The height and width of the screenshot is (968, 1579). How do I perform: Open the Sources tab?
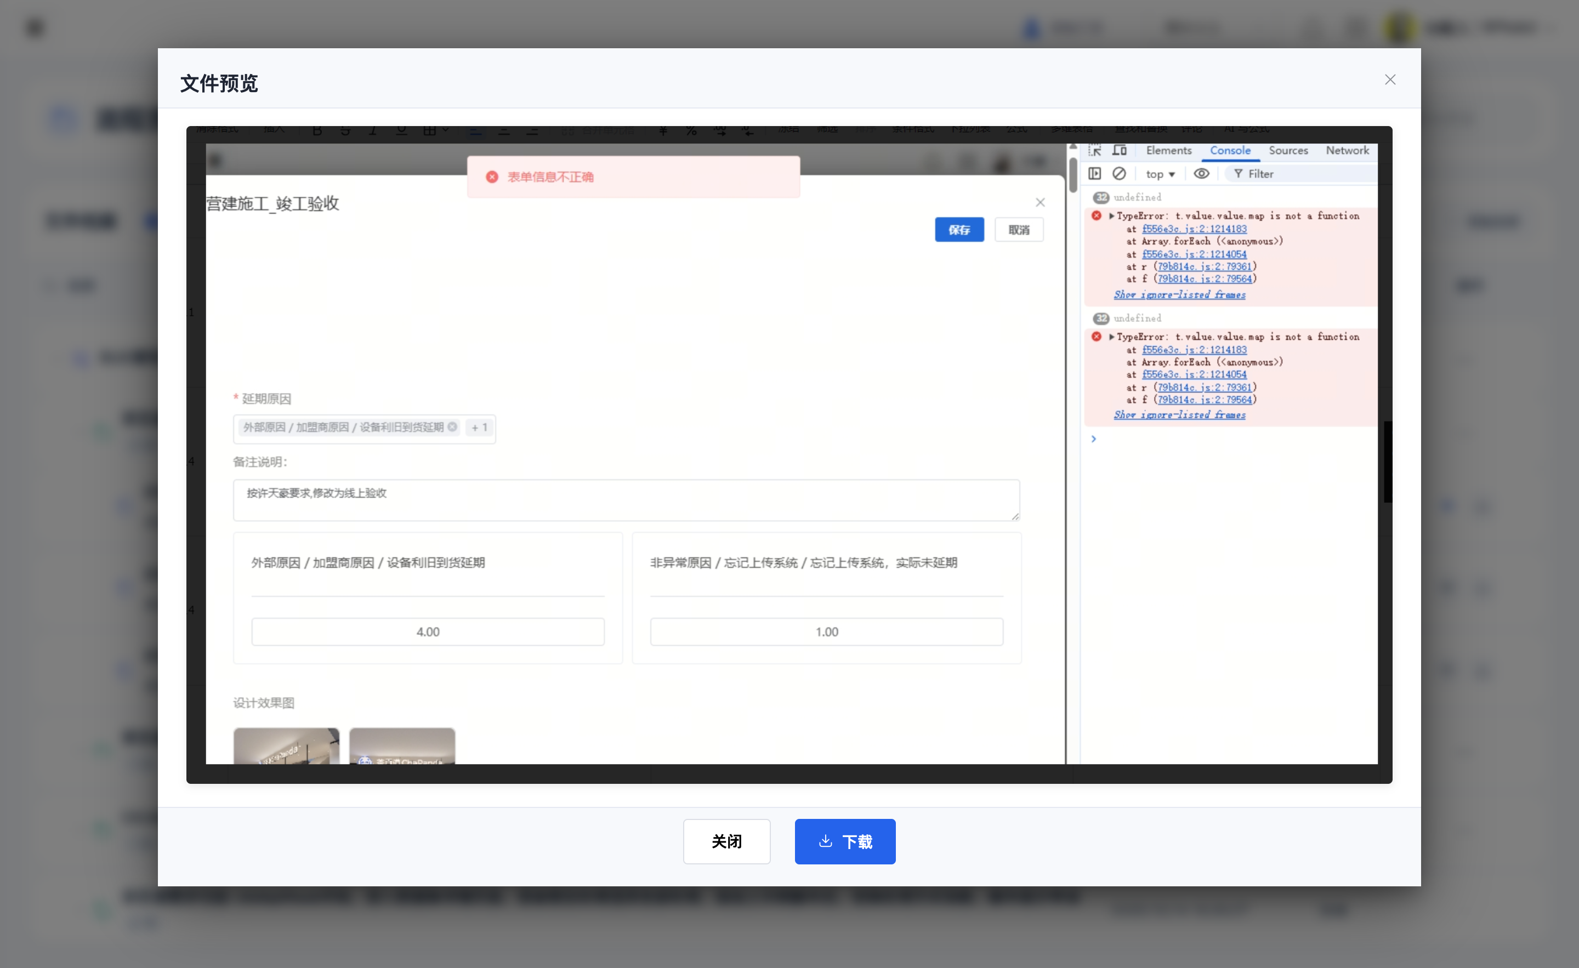click(1288, 150)
